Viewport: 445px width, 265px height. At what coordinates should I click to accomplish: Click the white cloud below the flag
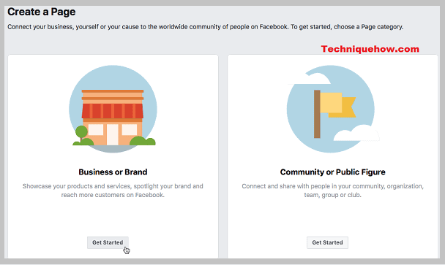(356, 134)
